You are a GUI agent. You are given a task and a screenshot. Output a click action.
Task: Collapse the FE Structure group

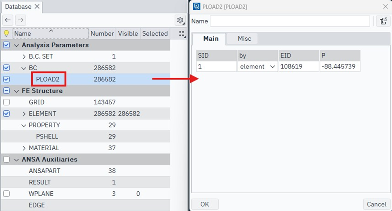tap(16, 91)
